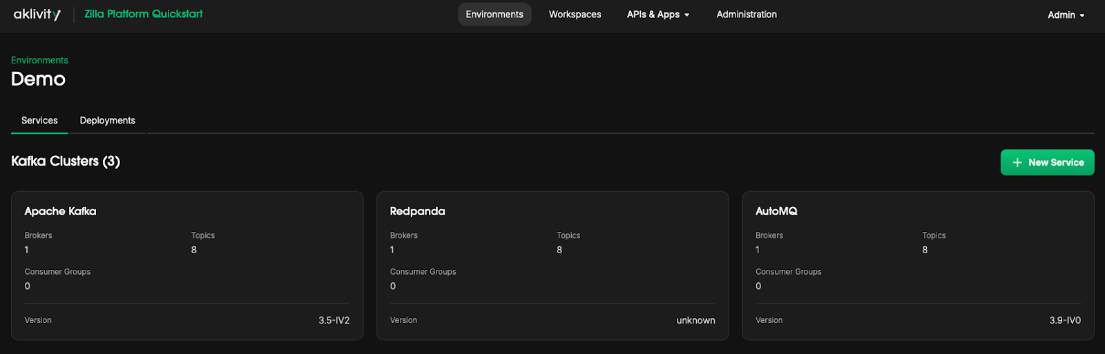The width and height of the screenshot is (1105, 354).
Task: Click Topics count 8 in Apache Kafka card
Action: click(x=194, y=250)
